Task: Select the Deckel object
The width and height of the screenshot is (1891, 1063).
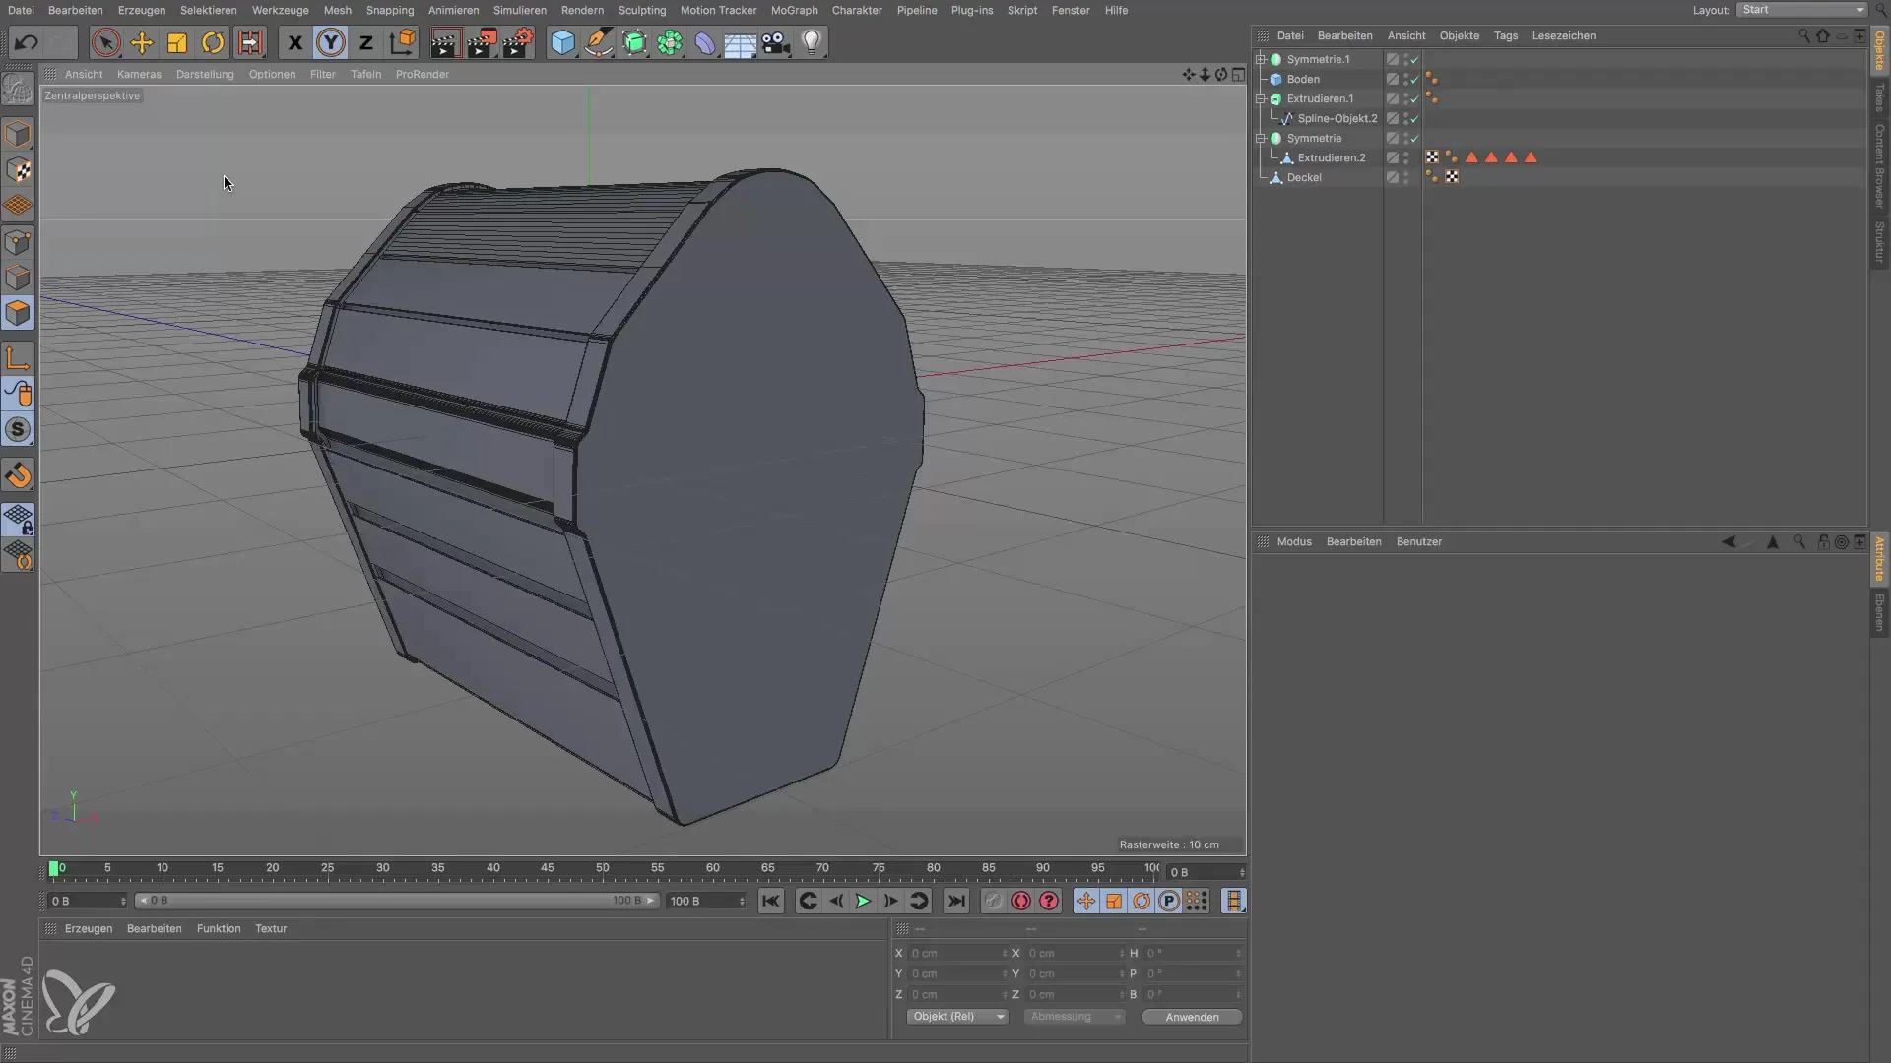Action: point(1304,177)
